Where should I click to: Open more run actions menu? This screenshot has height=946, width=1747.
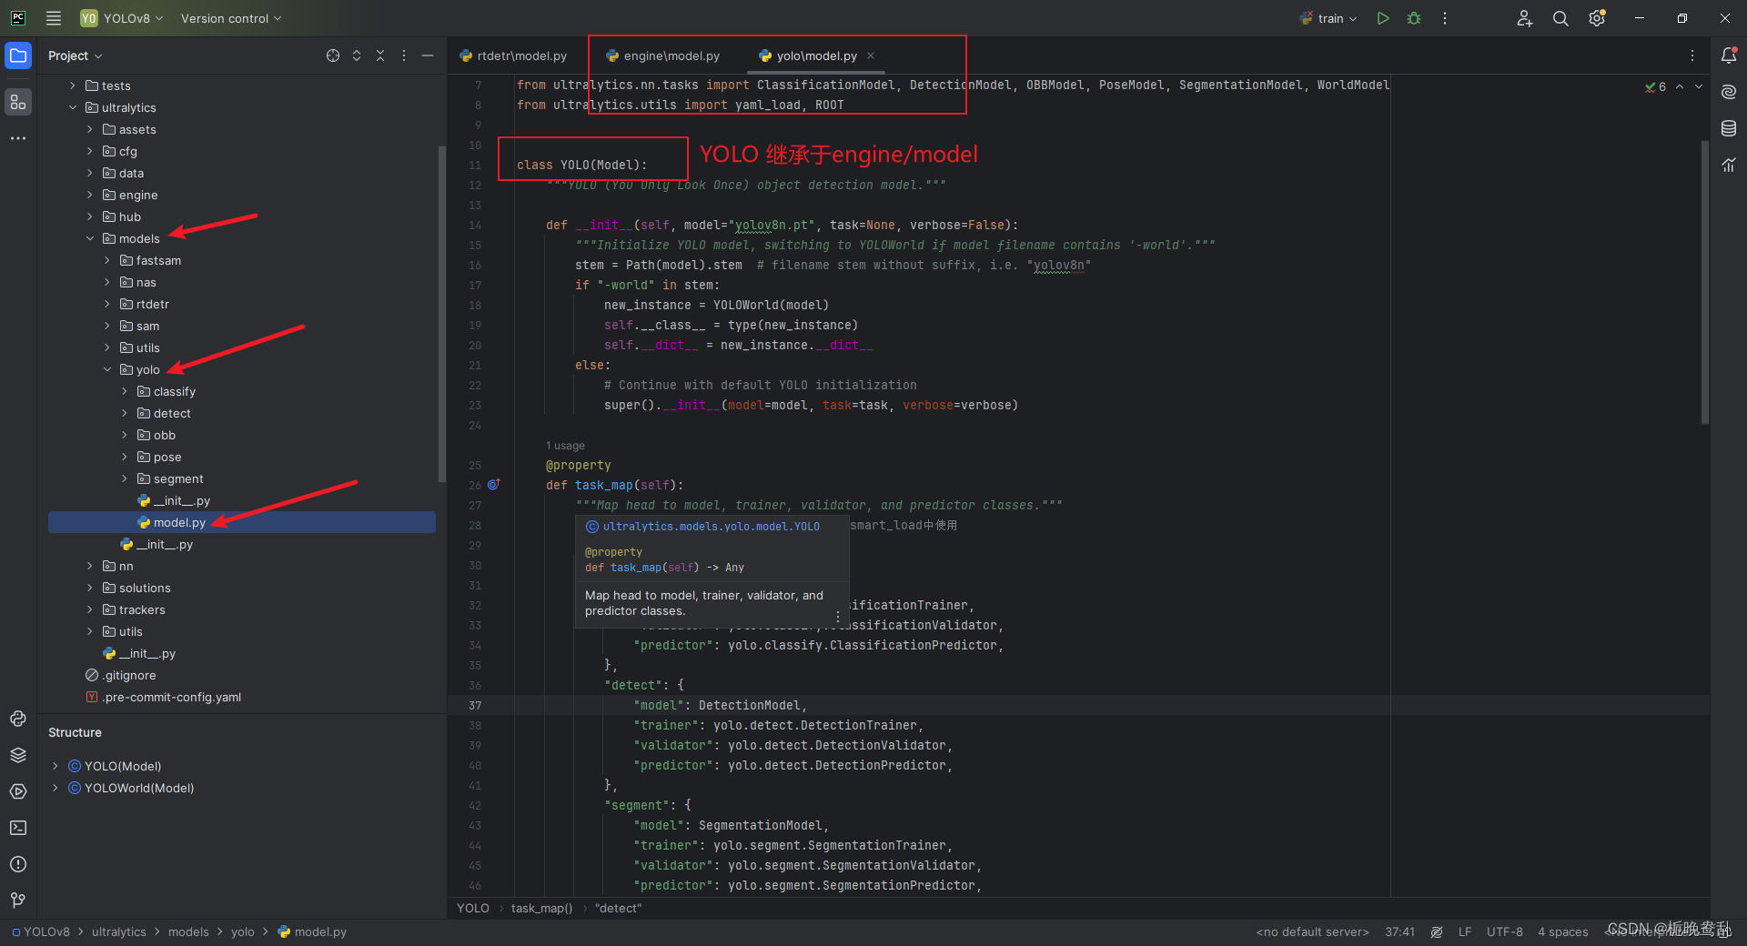(x=1445, y=18)
